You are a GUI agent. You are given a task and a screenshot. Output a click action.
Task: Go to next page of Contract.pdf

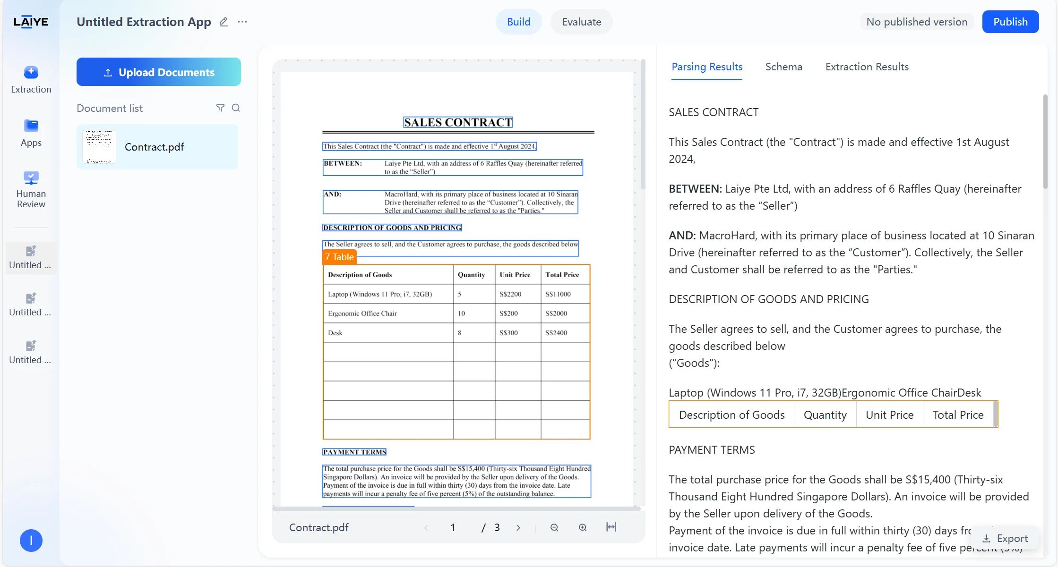(518, 528)
